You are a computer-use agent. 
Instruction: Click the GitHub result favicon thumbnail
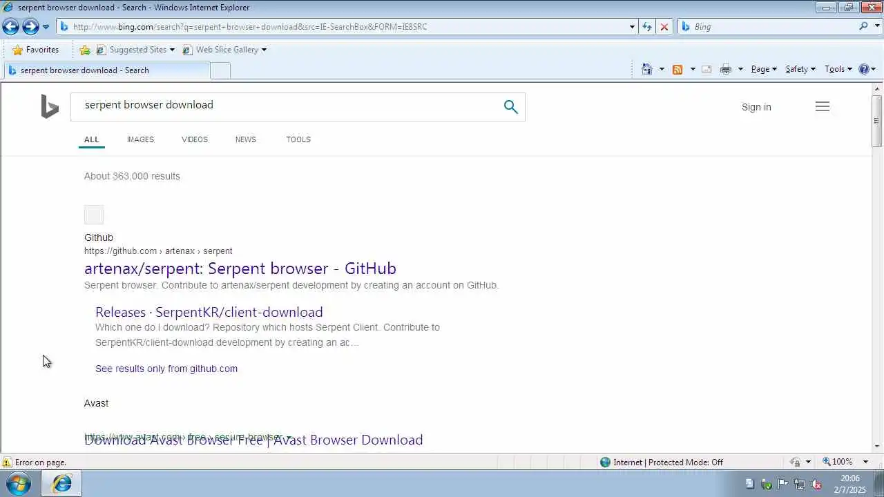pos(94,215)
